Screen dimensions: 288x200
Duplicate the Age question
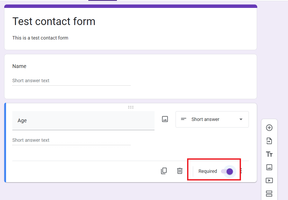pyautogui.click(x=164, y=171)
